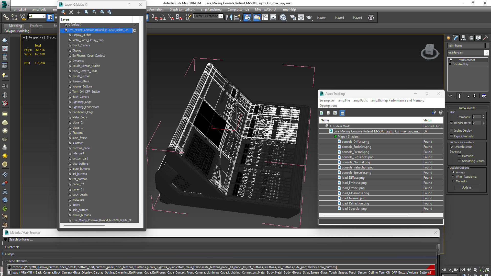Open the Rendering menu
491x276 pixels.
[211, 9]
